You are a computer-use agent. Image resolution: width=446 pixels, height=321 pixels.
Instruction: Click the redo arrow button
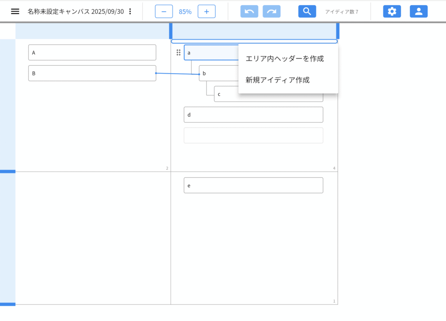271,11
